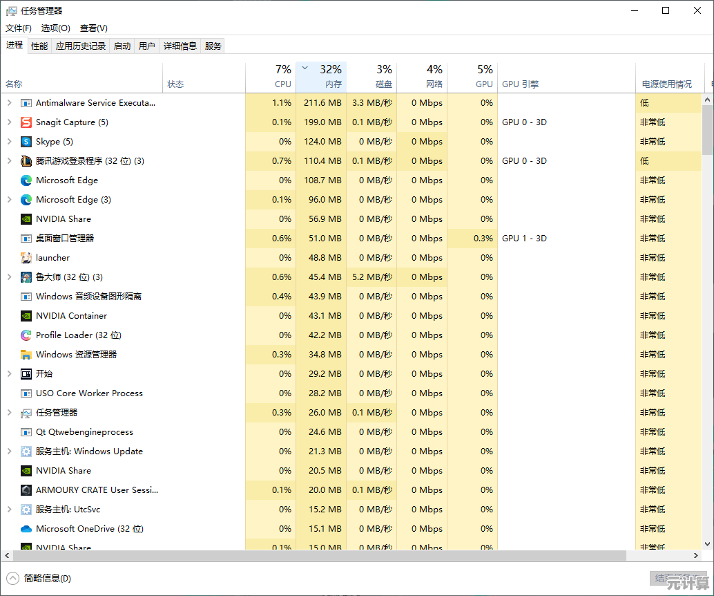
Task: Sort by GPU 引擎 column header
Action: pos(566,77)
